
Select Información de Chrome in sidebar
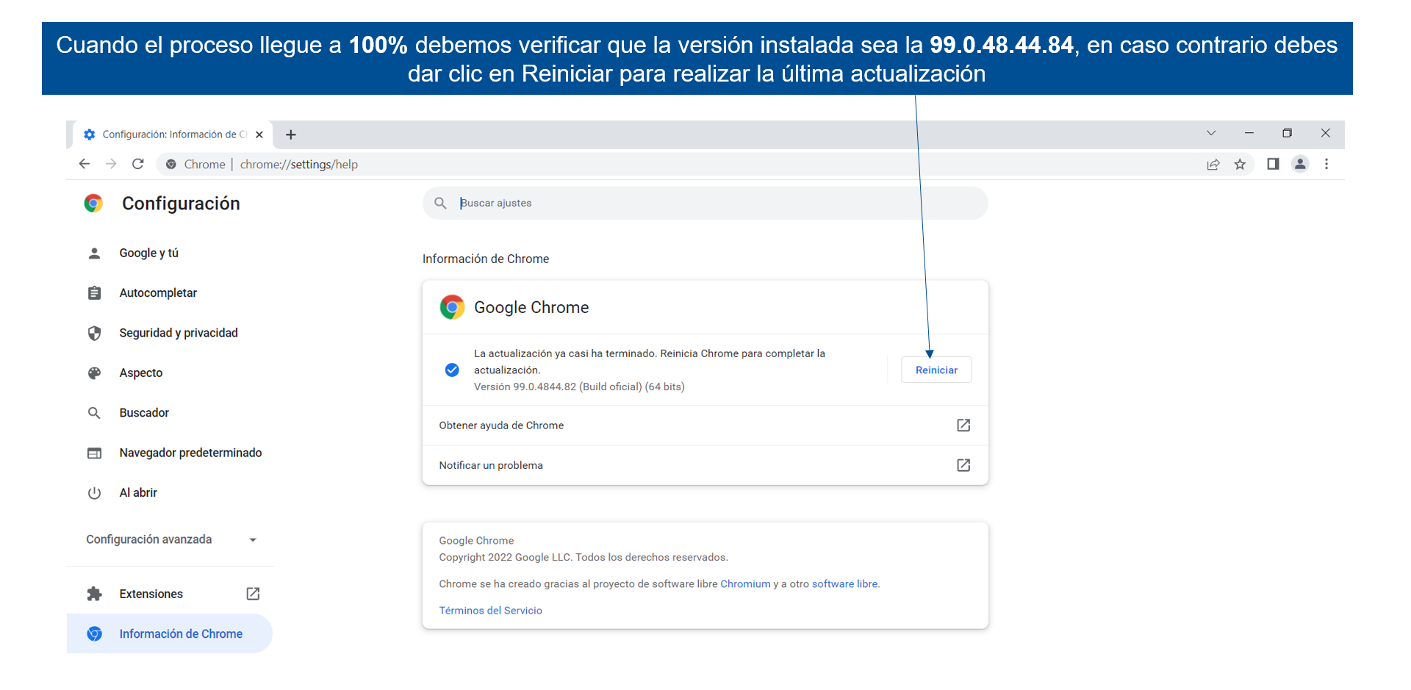tap(170, 633)
